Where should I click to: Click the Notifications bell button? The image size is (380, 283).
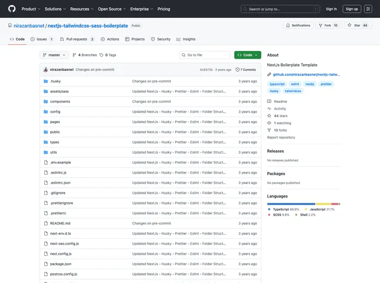[298, 25]
